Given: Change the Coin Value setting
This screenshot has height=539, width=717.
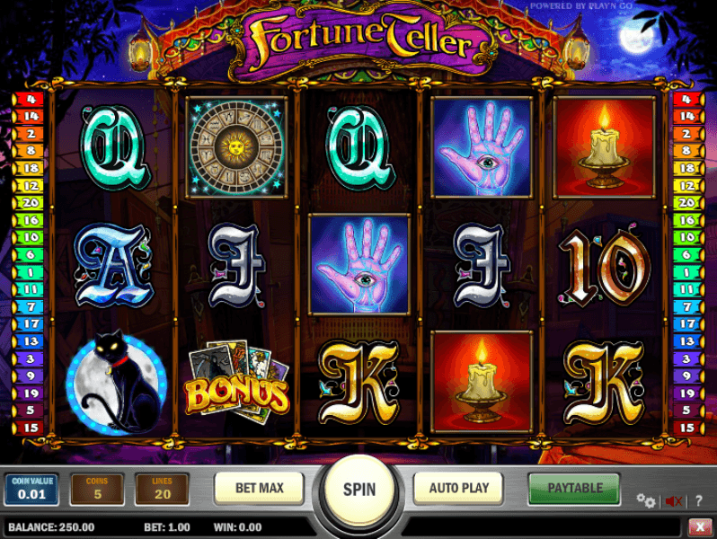Looking at the screenshot, I should (32, 489).
